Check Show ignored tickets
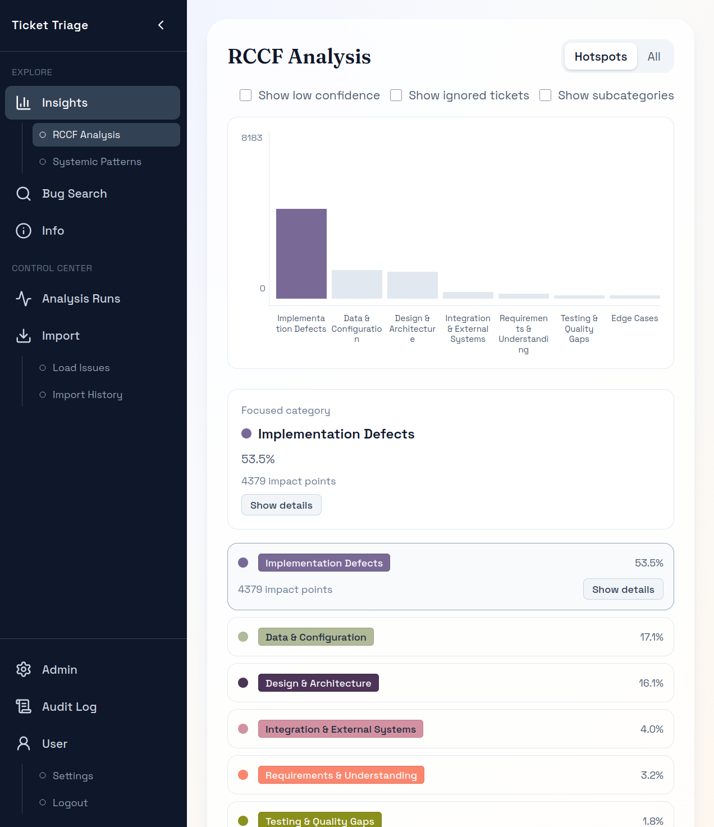 click(396, 95)
